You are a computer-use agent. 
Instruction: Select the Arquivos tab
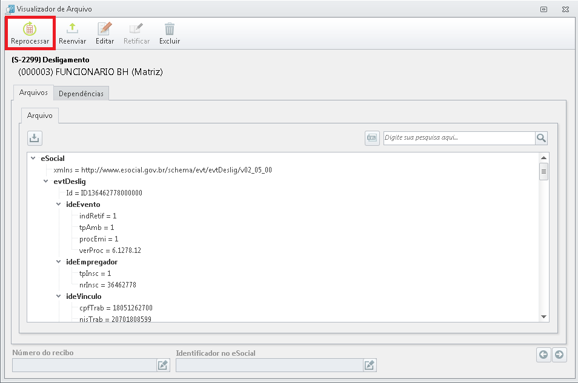click(x=33, y=93)
